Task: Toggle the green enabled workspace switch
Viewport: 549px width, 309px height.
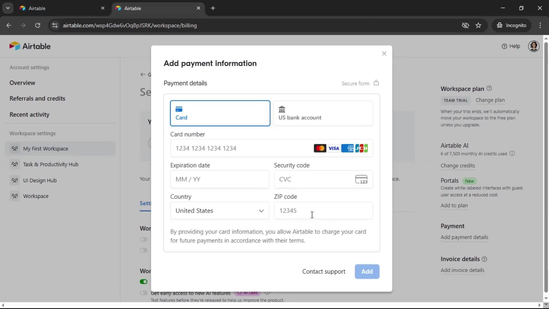Action: pyautogui.click(x=144, y=282)
